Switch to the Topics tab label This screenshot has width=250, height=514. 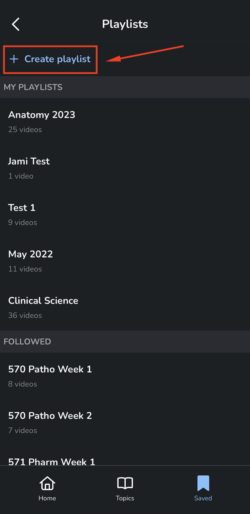[x=125, y=498]
